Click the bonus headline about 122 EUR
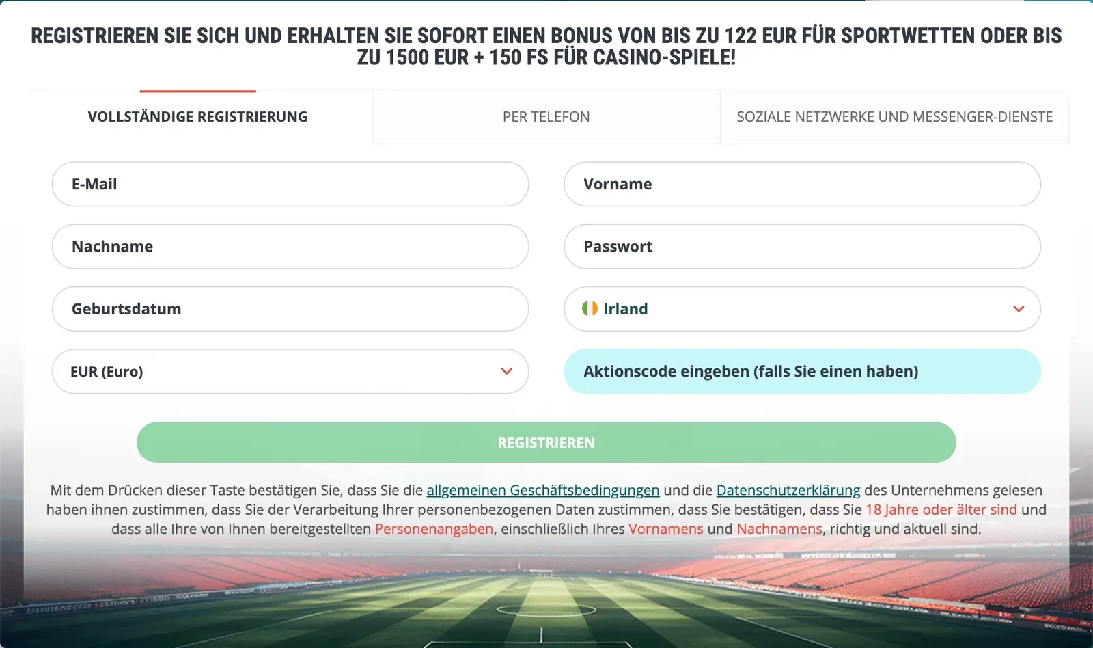The image size is (1093, 648). point(546,46)
